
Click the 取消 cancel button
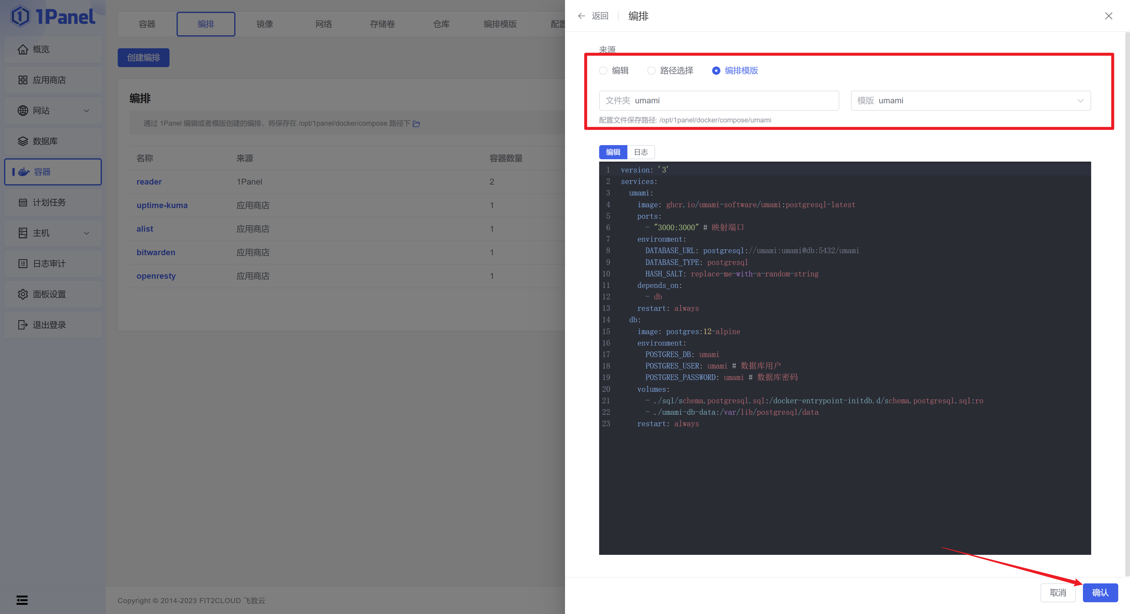click(1058, 593)
